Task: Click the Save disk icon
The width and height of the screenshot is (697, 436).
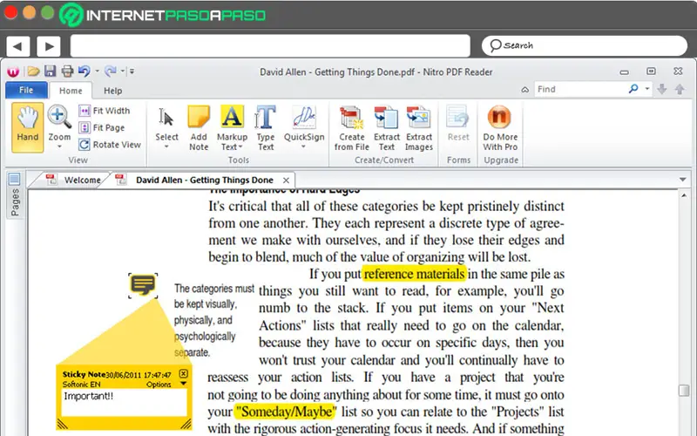Action: point(50,71)
